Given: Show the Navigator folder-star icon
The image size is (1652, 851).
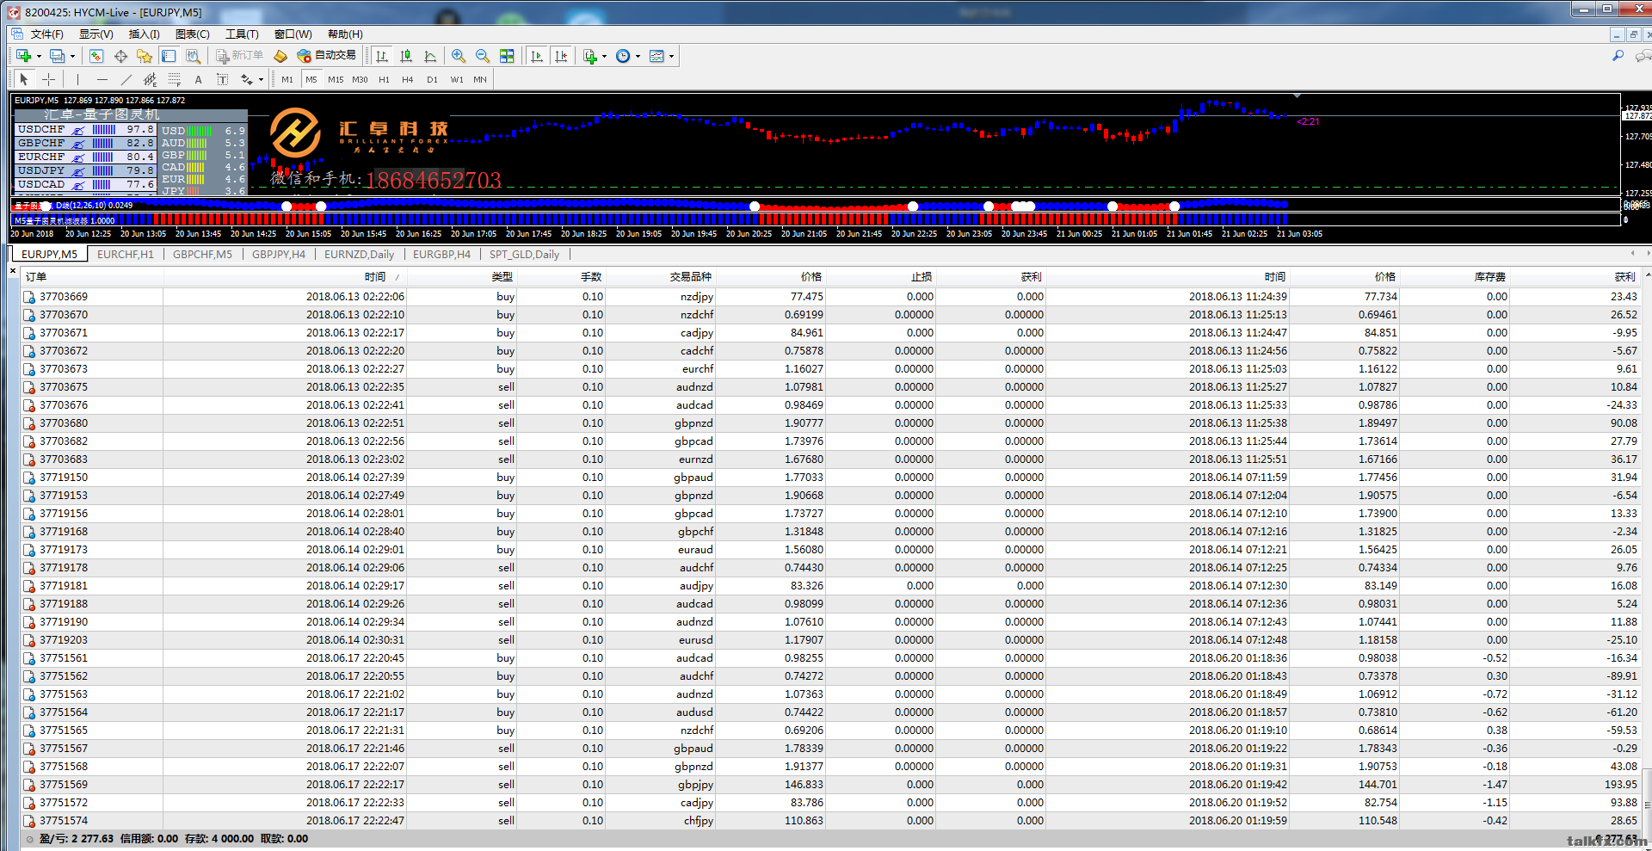Looking at the screenshot, I should pyautogui.click(x=145, y=56).
